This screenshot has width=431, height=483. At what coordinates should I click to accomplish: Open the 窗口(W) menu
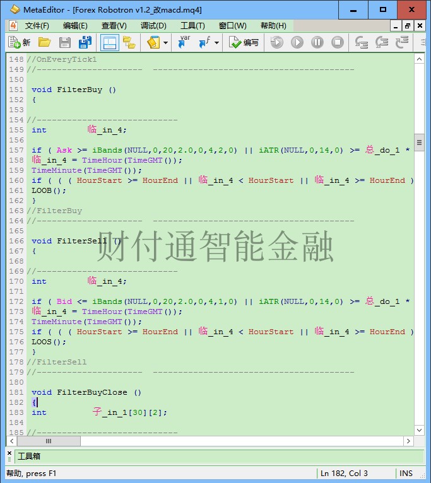point(233,26)
